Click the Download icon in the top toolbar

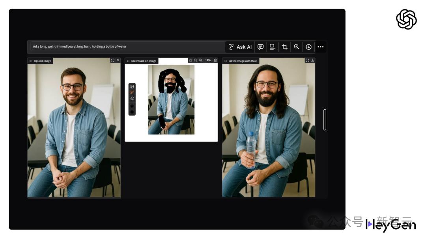308,47
